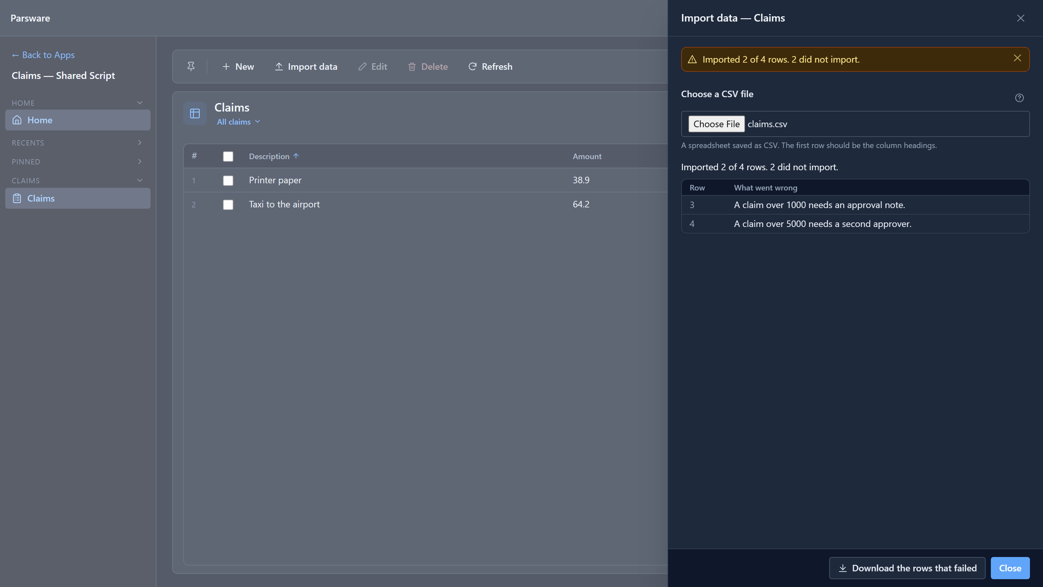This screenshot has height=587, width=1043.
Task: Go to Home in the sidebar
Action: [78, 120]
